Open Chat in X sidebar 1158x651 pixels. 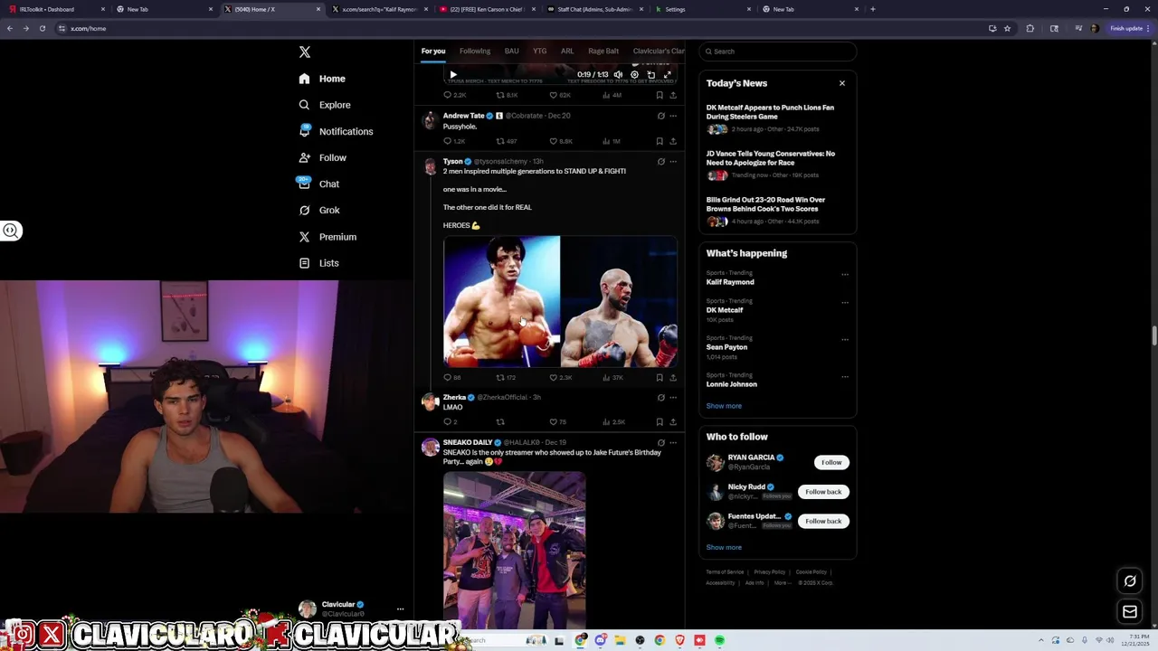point(318,184)
